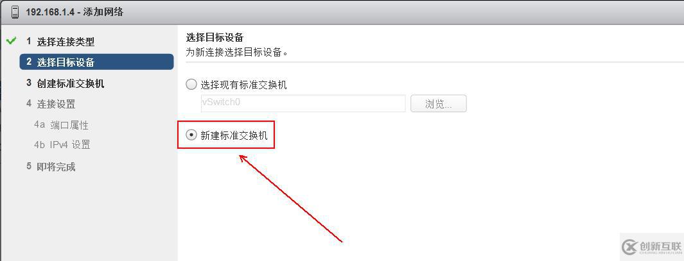
Task: Click into the vSwitch0 text field
Action: tap(303, 104)
